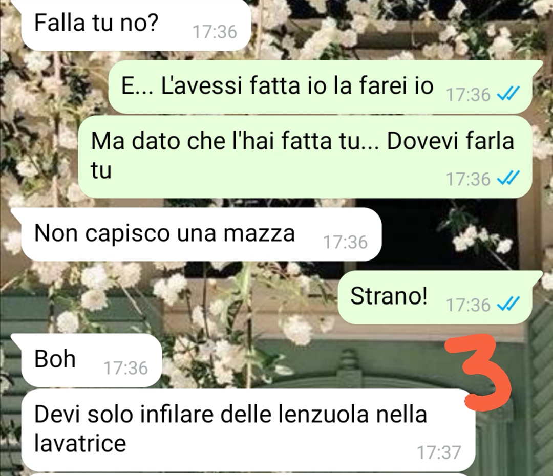553x476 pixels.
Task: Select the 'E... L'avessi fatta io la farei io' message
Action: (320, 86)
